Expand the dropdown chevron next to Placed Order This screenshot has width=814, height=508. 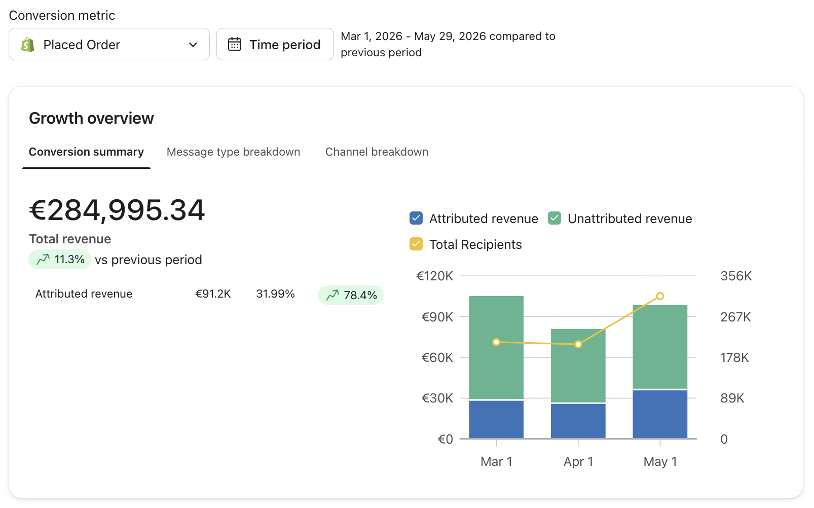[x=193, y=45]
